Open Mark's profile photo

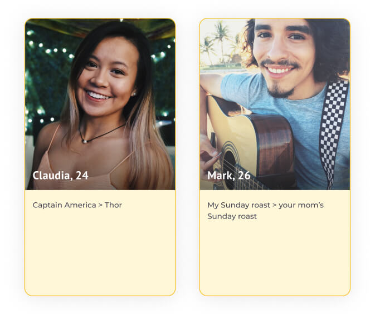(275, 104)
